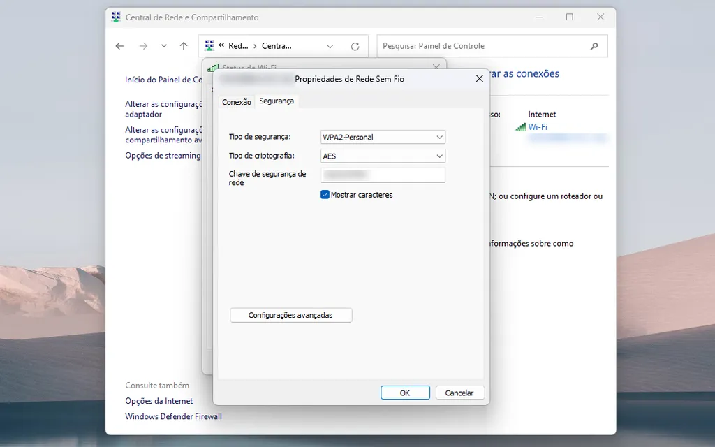Open the Tipo de segurança dropdown
This screenshot has width=715, height=447.
pos(383,137)
